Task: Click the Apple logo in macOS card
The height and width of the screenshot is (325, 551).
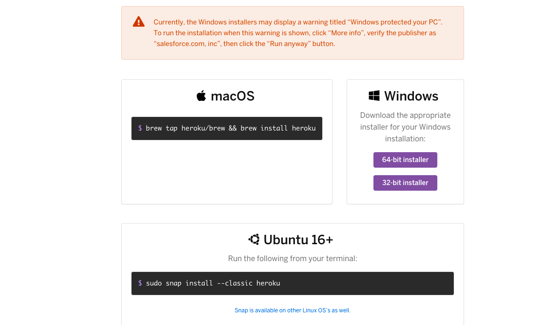Action: pyautogui.click(x=201, y=95)
